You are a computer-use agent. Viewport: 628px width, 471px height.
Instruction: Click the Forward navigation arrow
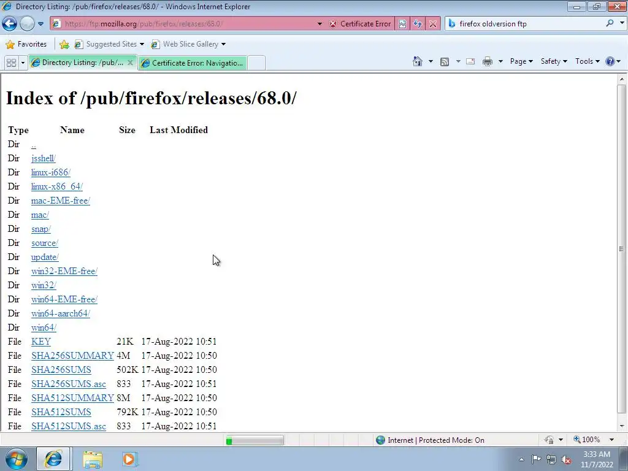(x=27, y=24)
